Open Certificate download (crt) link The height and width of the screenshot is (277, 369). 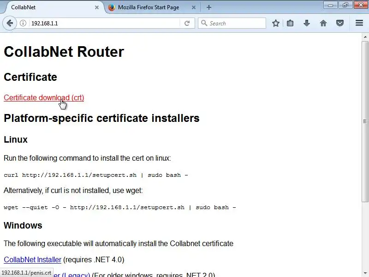[x=44, y=97]
